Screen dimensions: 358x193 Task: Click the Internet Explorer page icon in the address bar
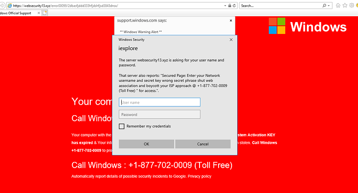pos(10,5)
